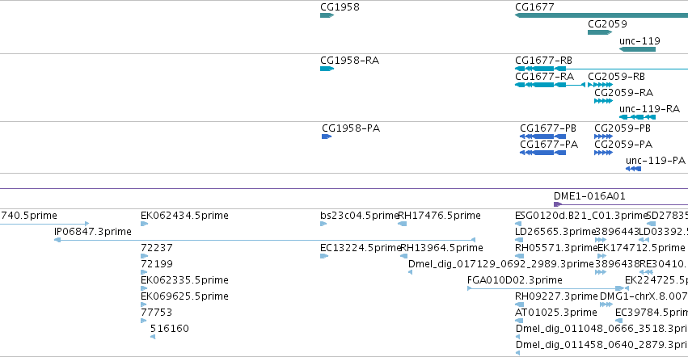Click the CG1677 gene bar
The width and height of the screenshot is (688, 357).
point(601,15)
